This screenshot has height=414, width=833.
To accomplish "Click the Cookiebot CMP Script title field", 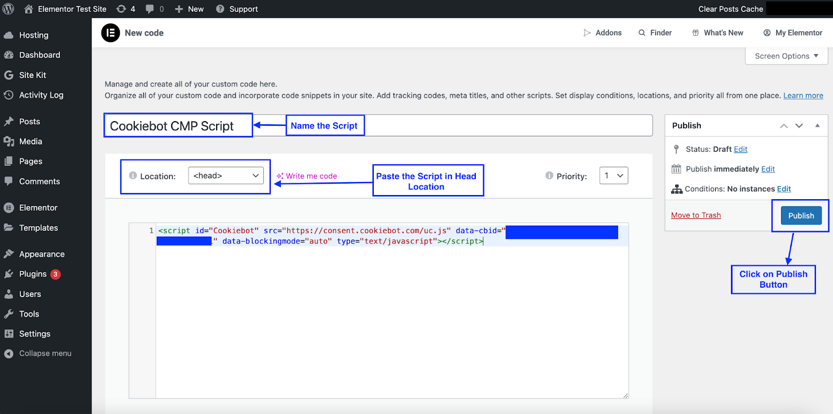I will point(378,125).
